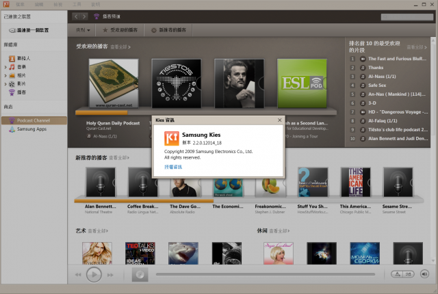Image resolution: width=438 pixels, height=294 pixels.
Task: Click the forward navigation arrow
Action: [84, 16]
